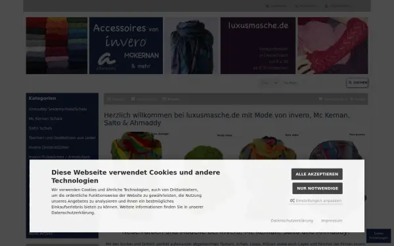Open Mc Kernan Schals category

coord(45,119)
